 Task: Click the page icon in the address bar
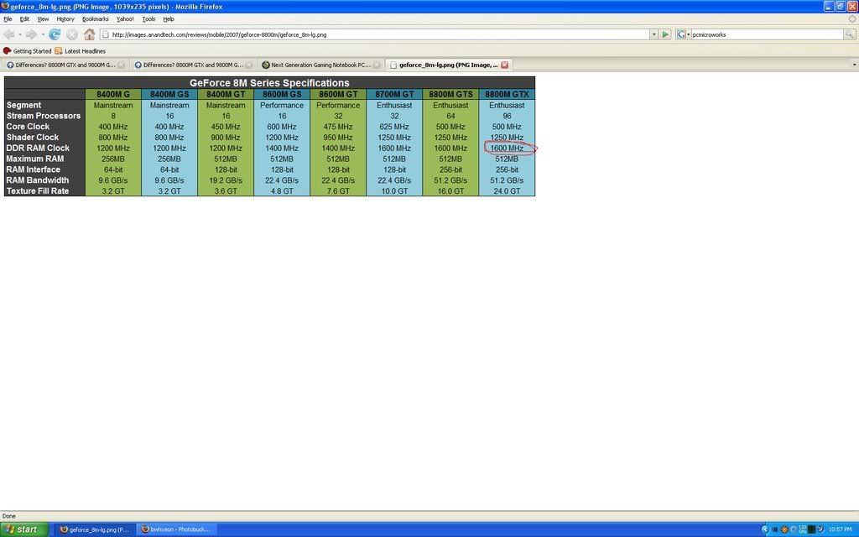point(106,34)
